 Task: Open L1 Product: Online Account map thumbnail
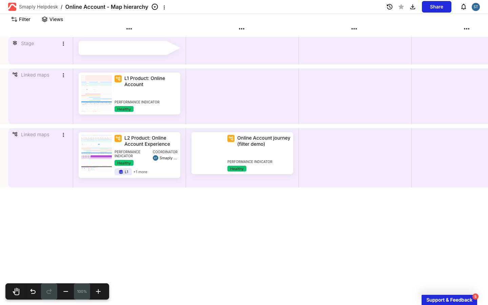[x=97, y=94]
